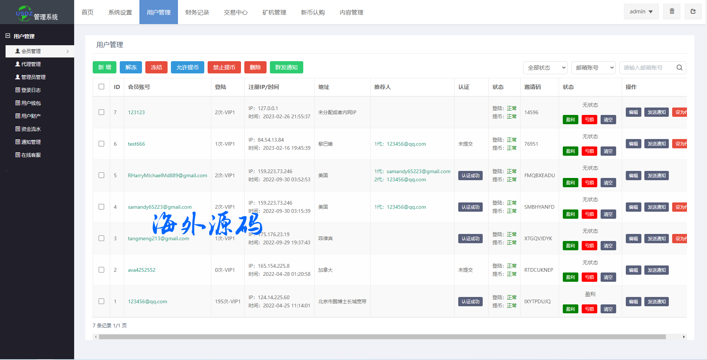Select the checkbox for user test666

point(101,144)
